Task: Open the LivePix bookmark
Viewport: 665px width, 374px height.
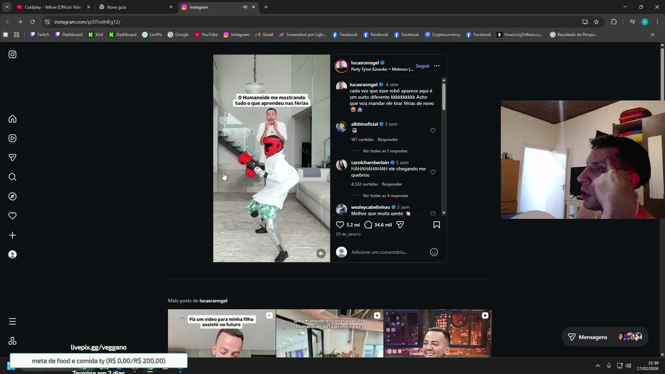Action: (152, 35)
